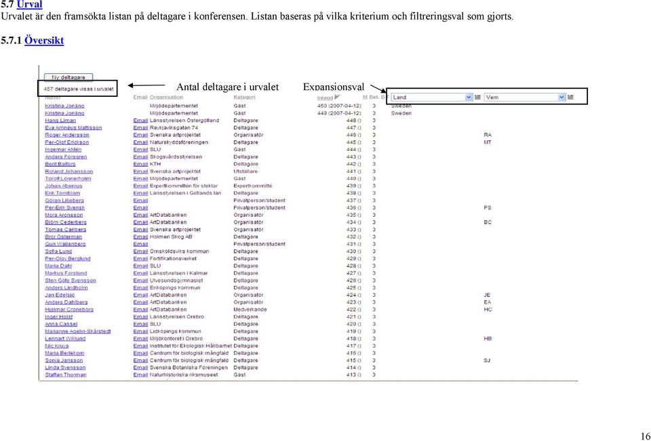Image resolution: width=651 pixels, height=441 pixels.
Task: Select the "Fortifikationsverket" organisation cell
Action: pyautogui.click(x=173, y=259)
